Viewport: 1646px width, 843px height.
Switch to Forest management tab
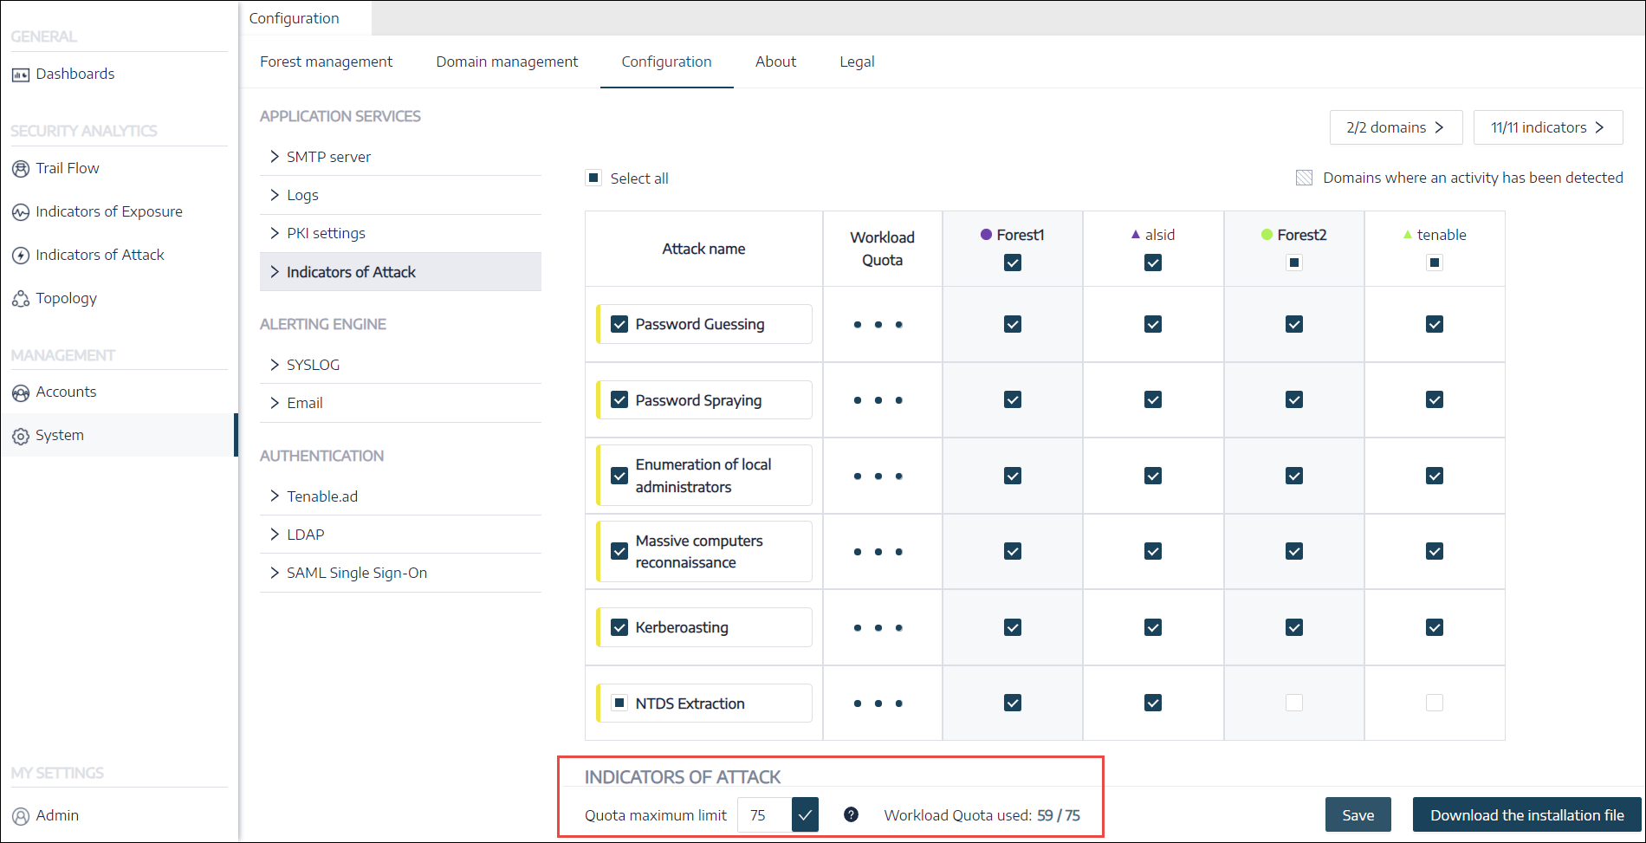click(326, 62)
